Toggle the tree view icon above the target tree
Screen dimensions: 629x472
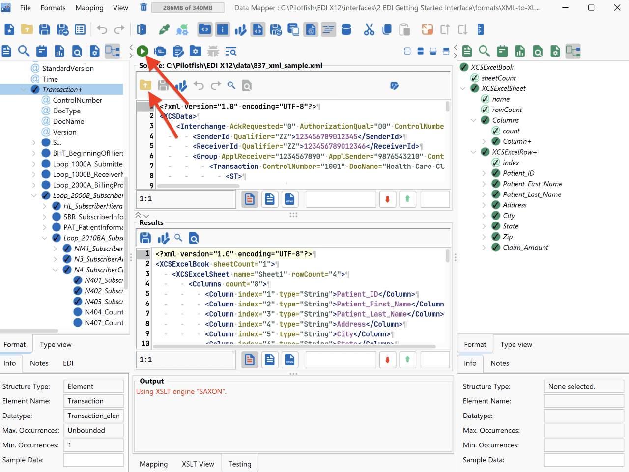point(573,51)
